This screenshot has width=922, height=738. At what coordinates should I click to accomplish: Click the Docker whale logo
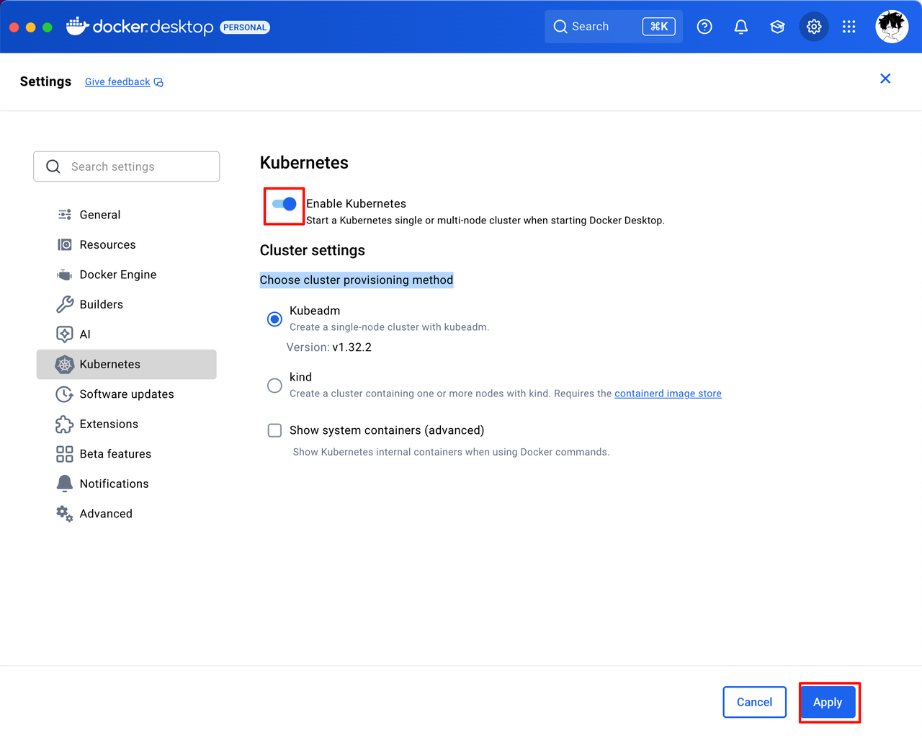[77, 27]
